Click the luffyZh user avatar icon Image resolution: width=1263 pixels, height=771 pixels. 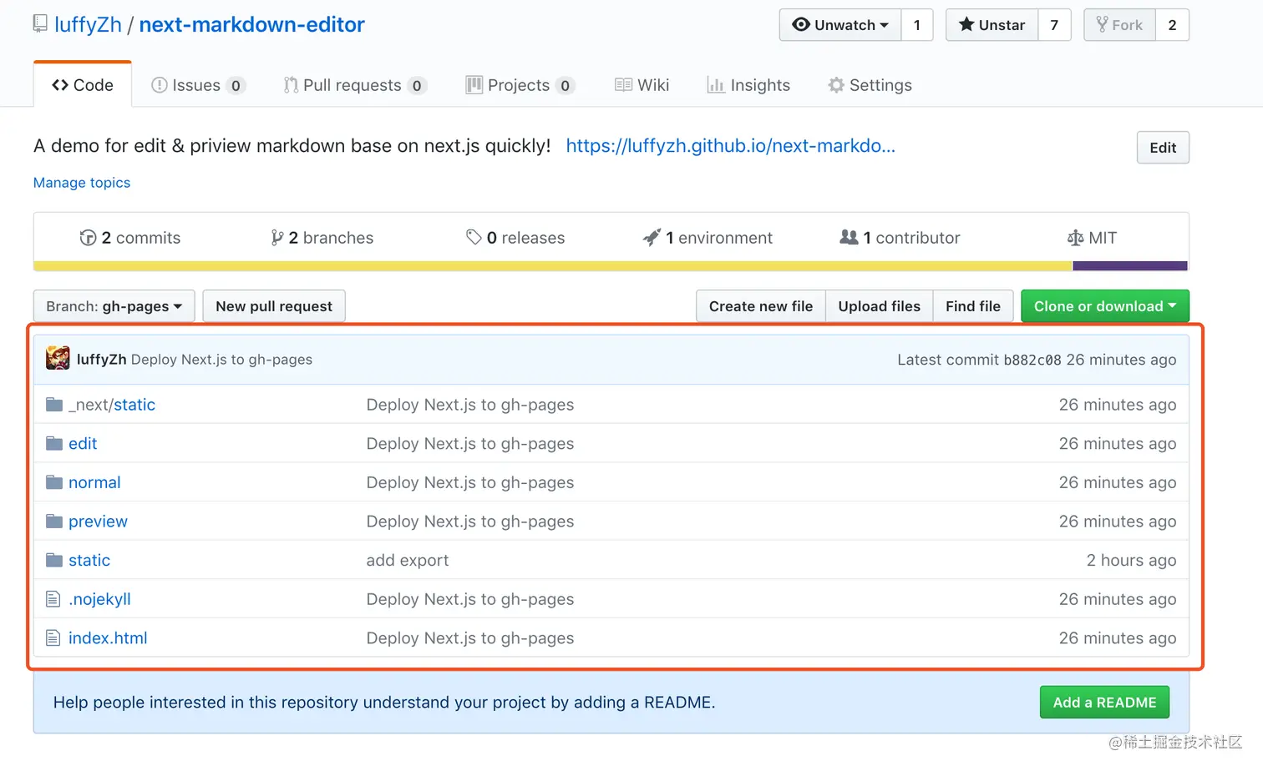coord(58,359)
